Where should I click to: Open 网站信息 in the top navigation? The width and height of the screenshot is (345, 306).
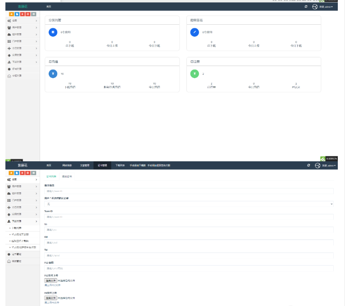pyautogui.click(x=67, y=165)
